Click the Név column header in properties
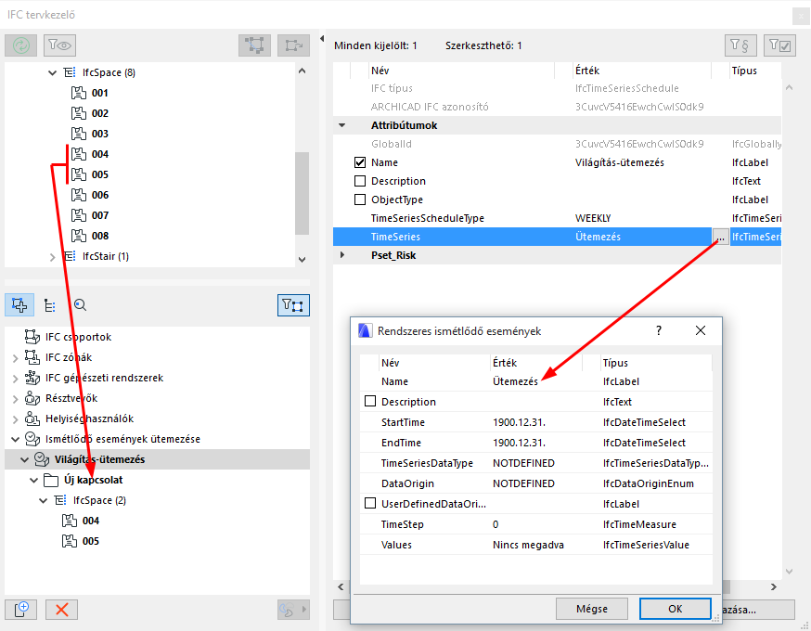The image size is (811, 631). [380, 71]
